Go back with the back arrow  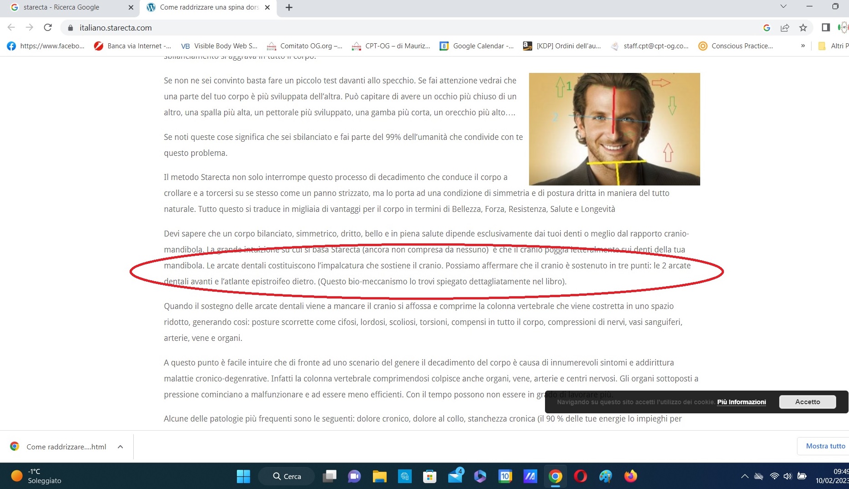11,27
